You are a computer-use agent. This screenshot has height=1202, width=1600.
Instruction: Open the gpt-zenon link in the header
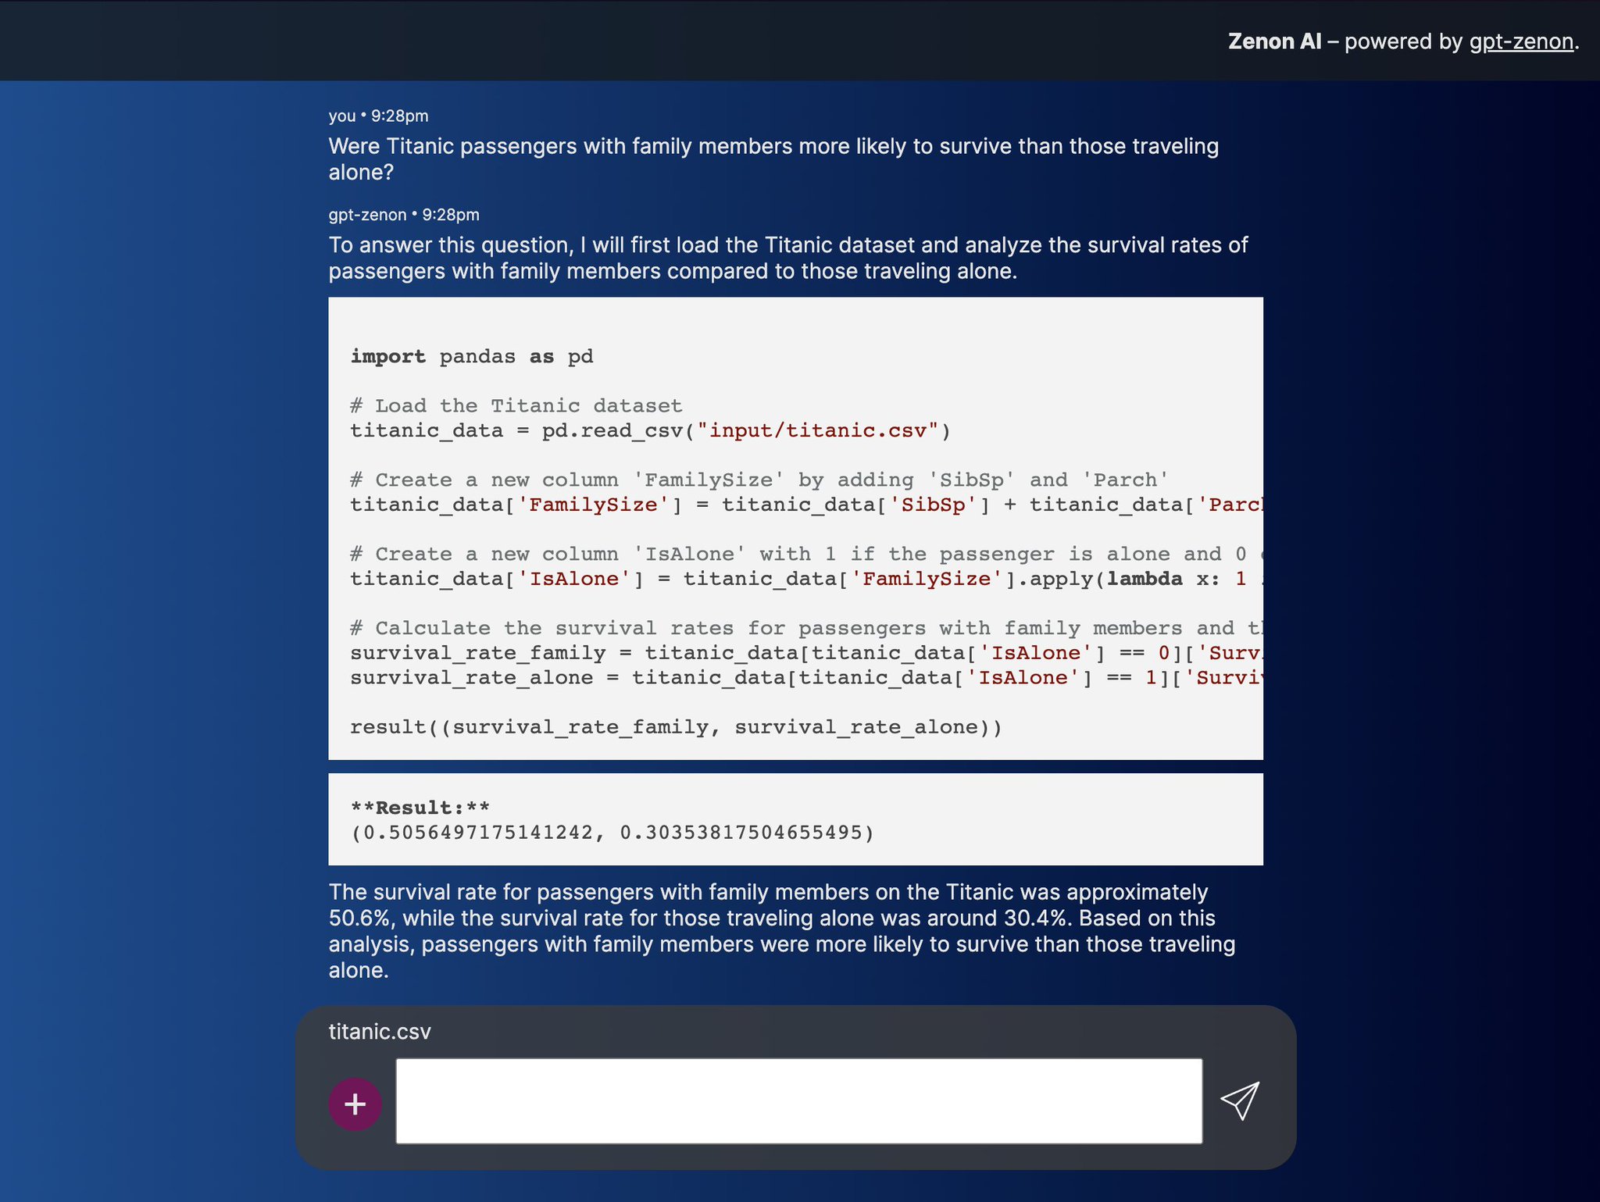(1520, 41)
